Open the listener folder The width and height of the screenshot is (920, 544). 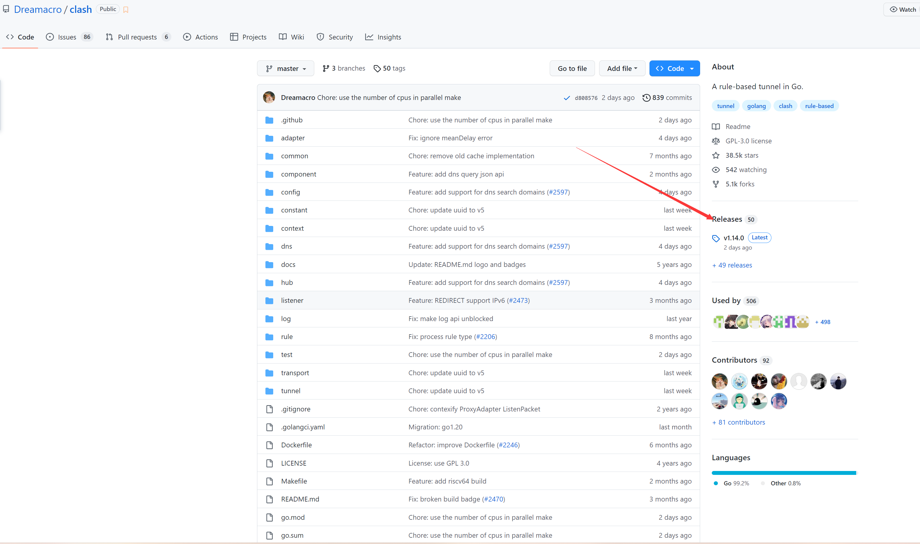(x=292, y=301)
